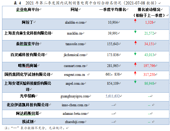
Task: Select the header cell '网址'
Action: [74, 9]
